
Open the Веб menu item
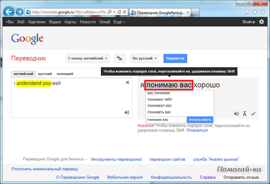[x=21, y=22]
